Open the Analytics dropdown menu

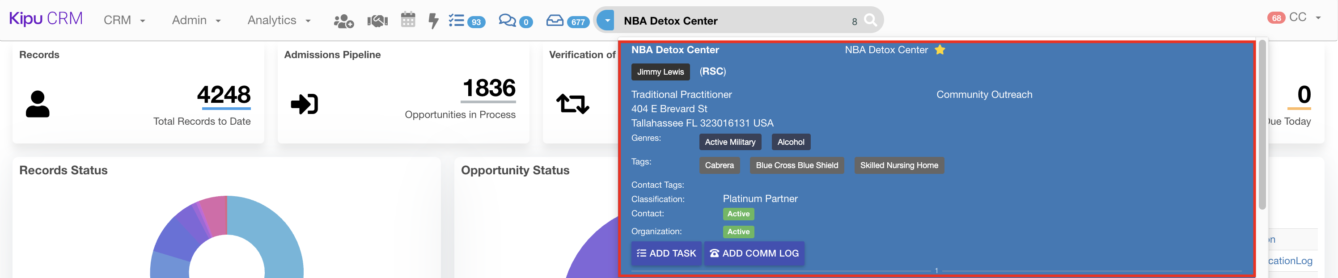click(279, 20)
